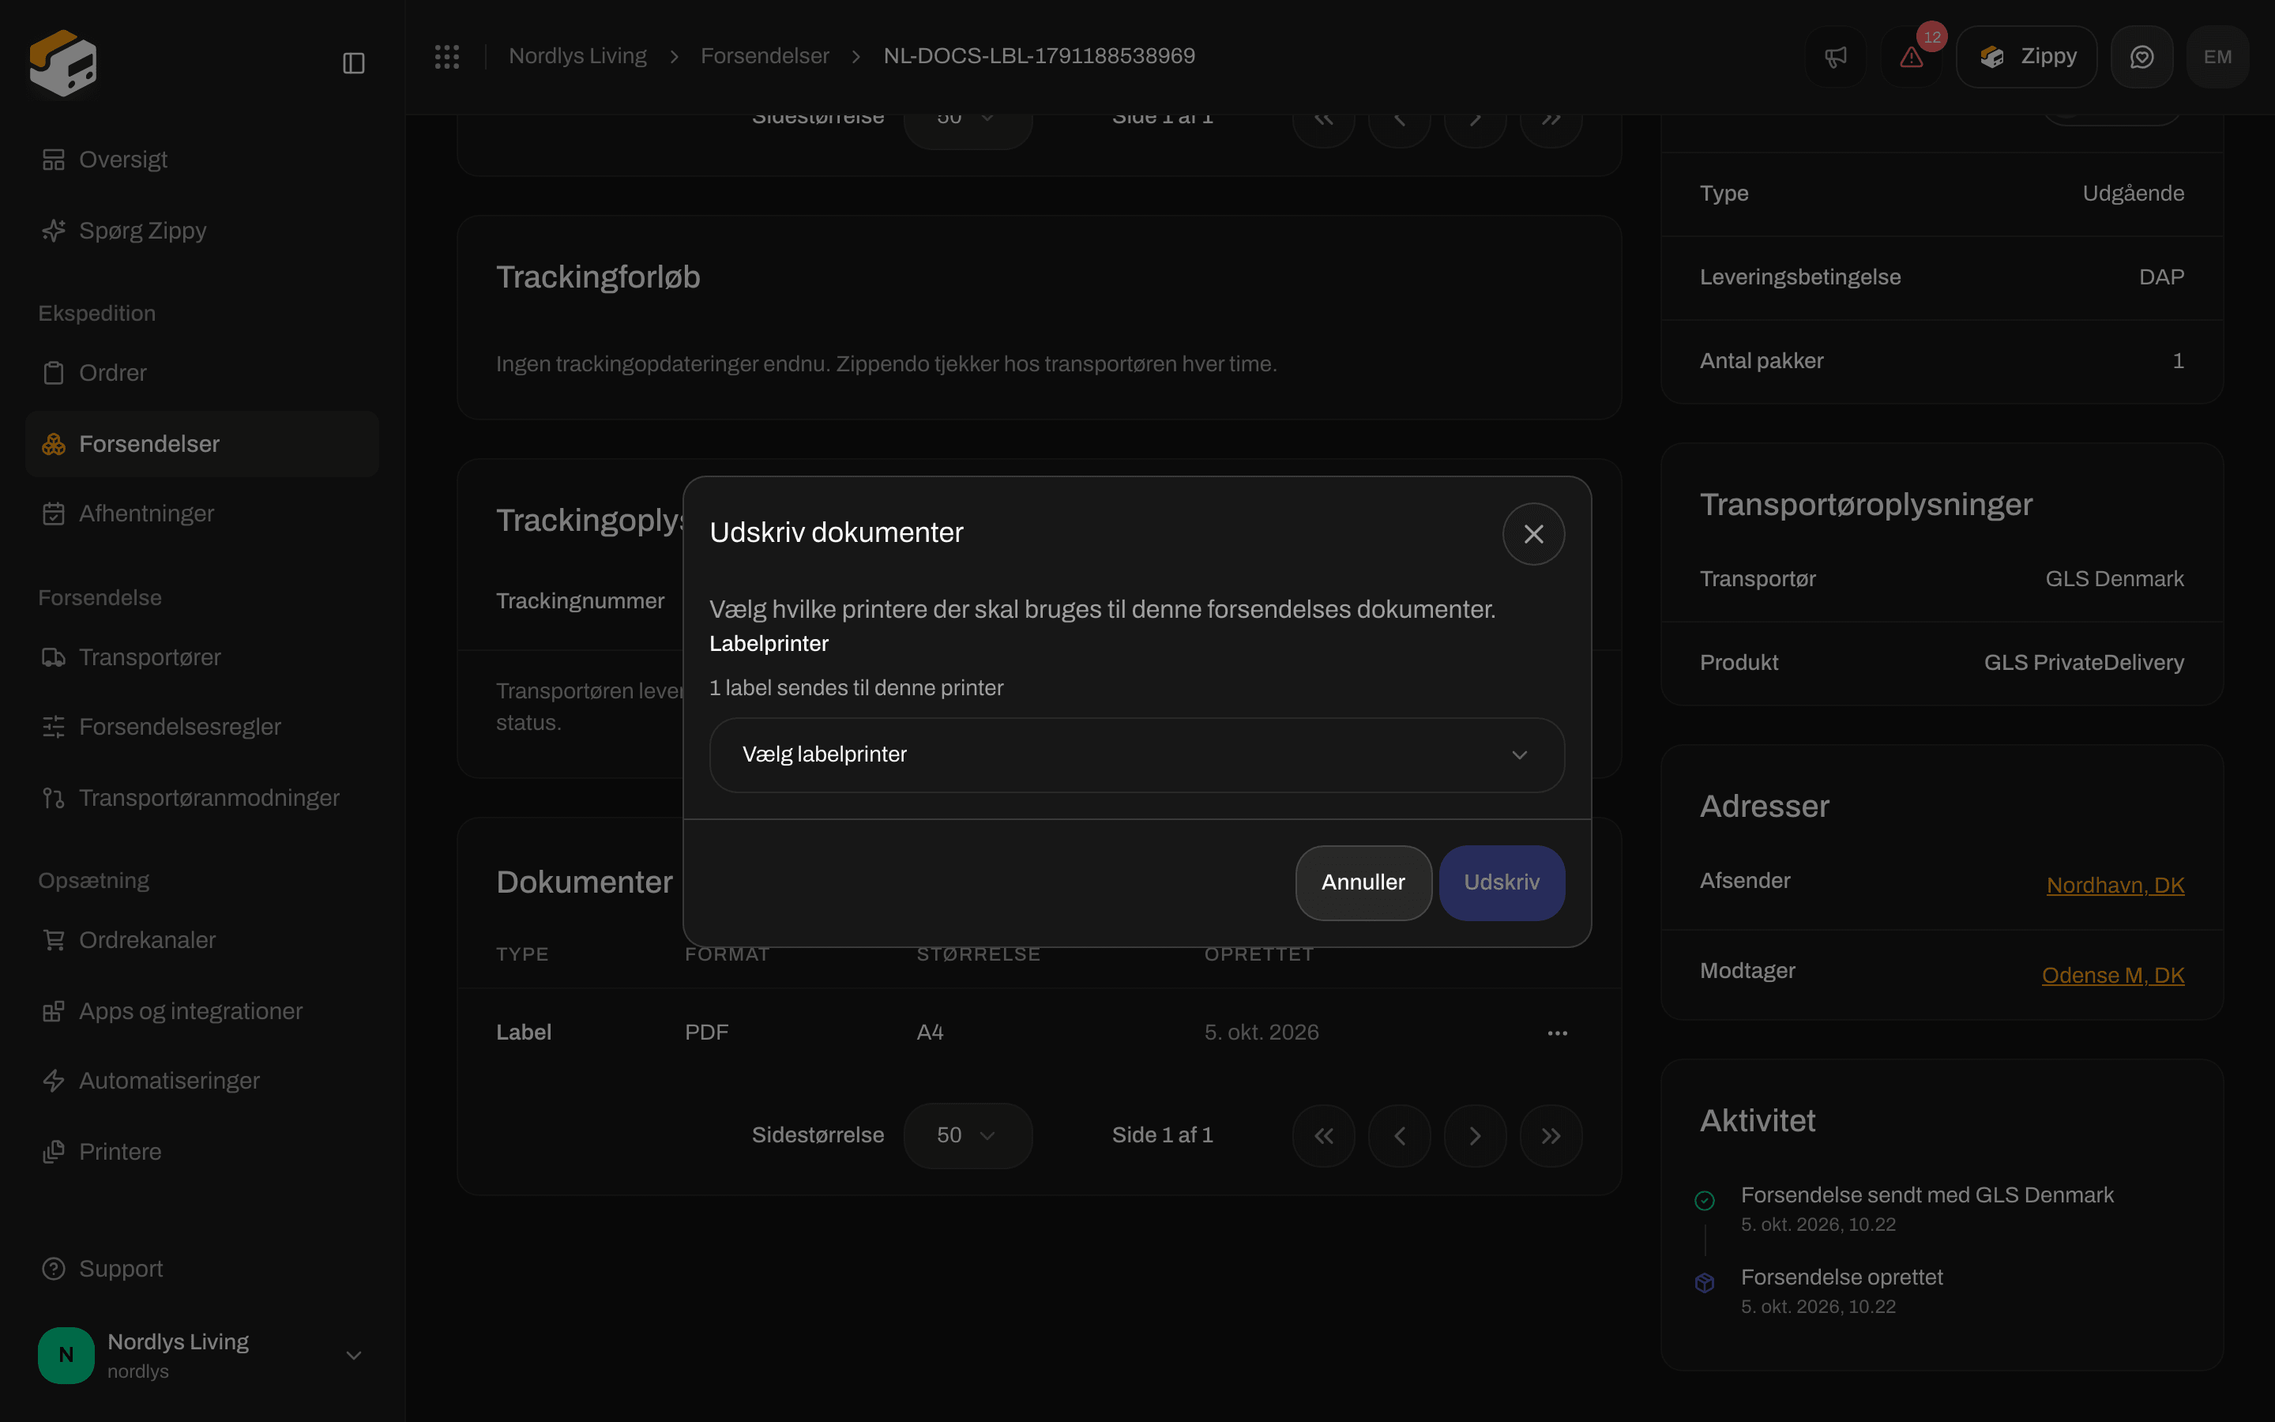
Task: Click the Zippendo logo
Action: pos(63,63)
